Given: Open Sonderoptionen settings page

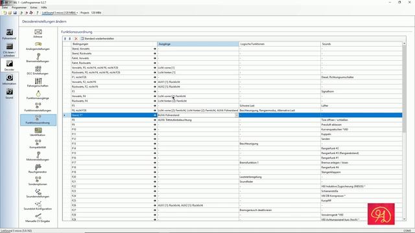Looking at the screenshot, I should pos(38,181).
